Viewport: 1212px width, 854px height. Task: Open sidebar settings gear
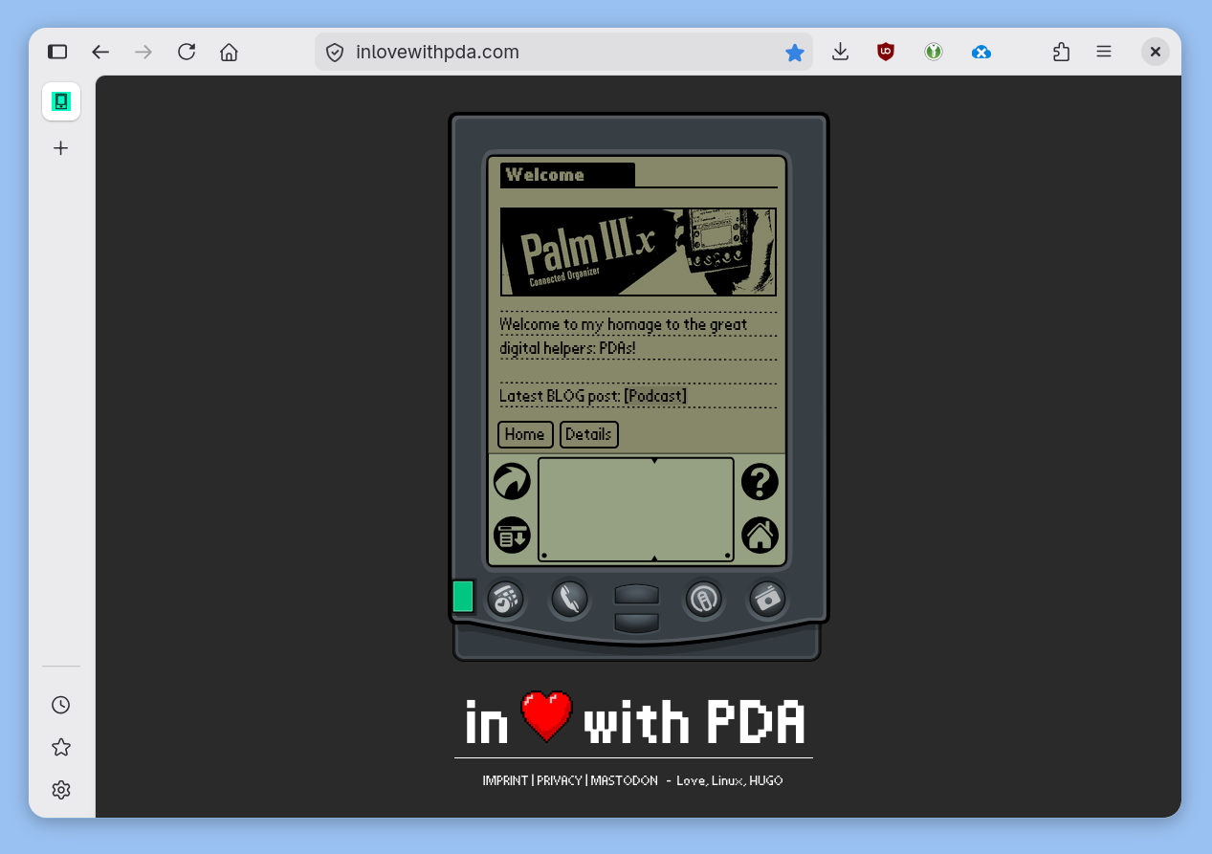tap(61, 790)
